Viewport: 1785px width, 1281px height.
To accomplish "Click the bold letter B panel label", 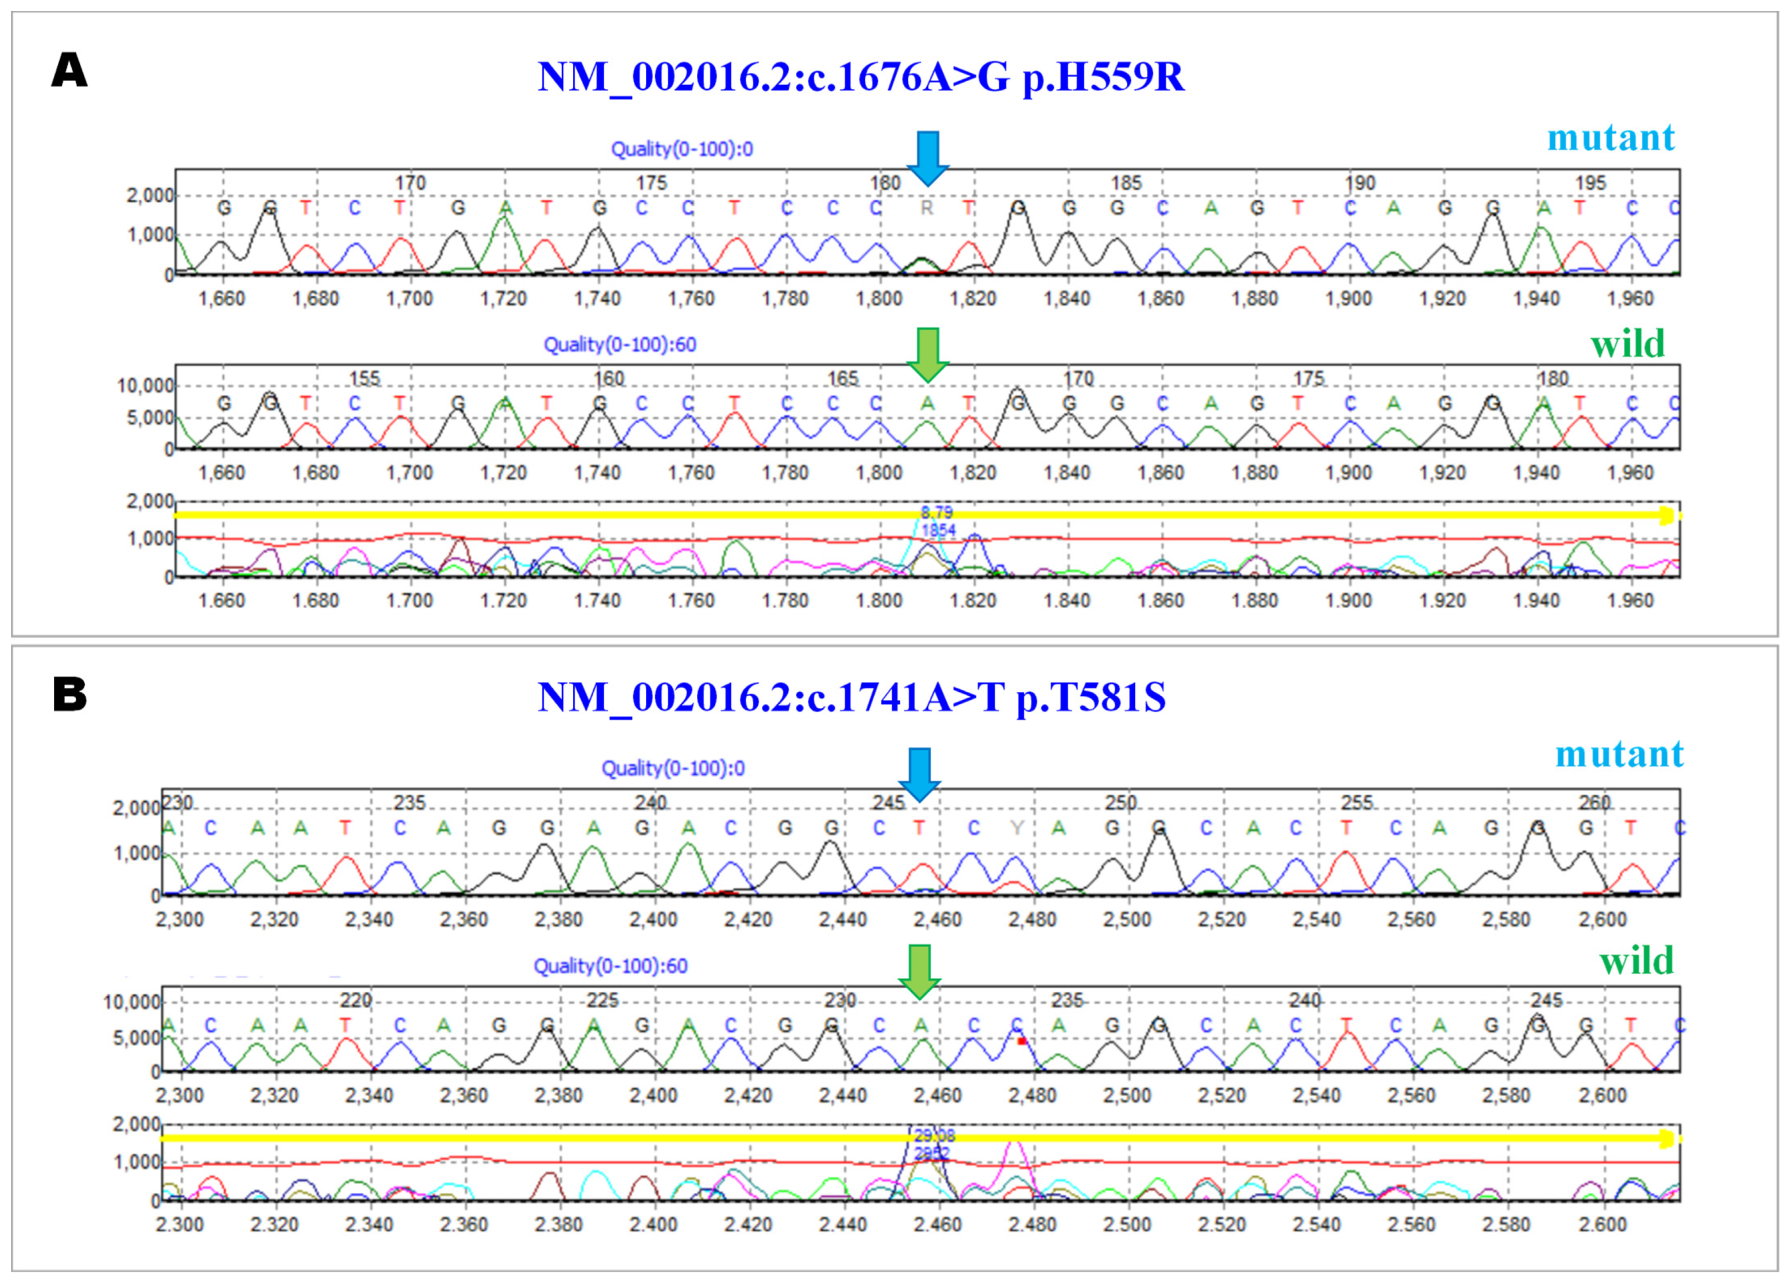I will pos(70,695).
